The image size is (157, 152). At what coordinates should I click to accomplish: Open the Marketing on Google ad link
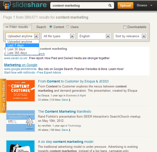pos(21,65)
